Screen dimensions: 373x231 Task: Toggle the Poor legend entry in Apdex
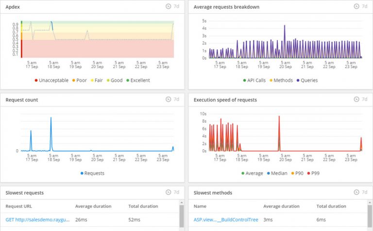click(80, 80)
